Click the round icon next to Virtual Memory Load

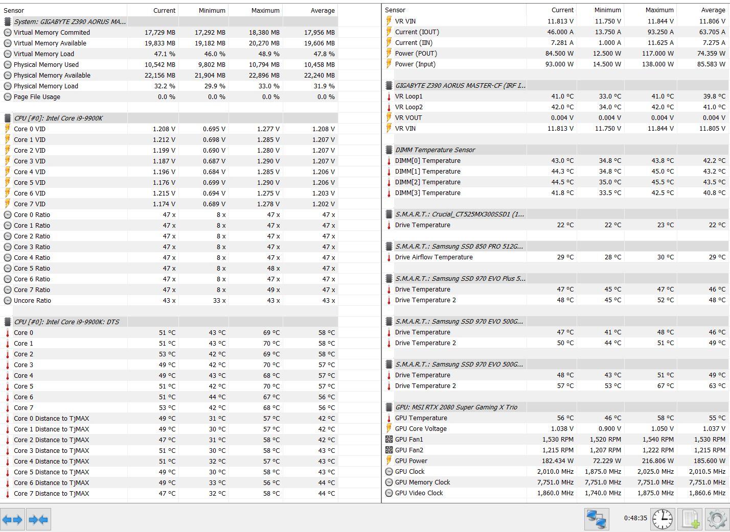[x=8, y=54]
